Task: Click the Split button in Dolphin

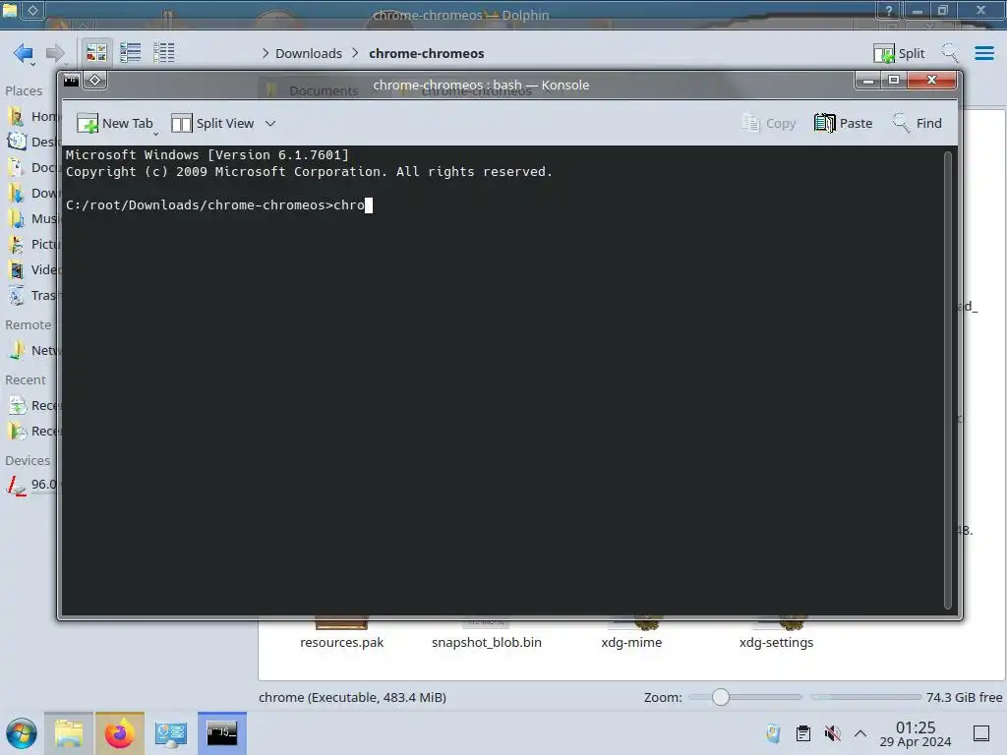Action: 899,53
